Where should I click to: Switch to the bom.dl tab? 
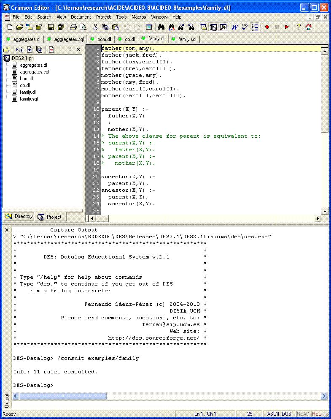101,39
